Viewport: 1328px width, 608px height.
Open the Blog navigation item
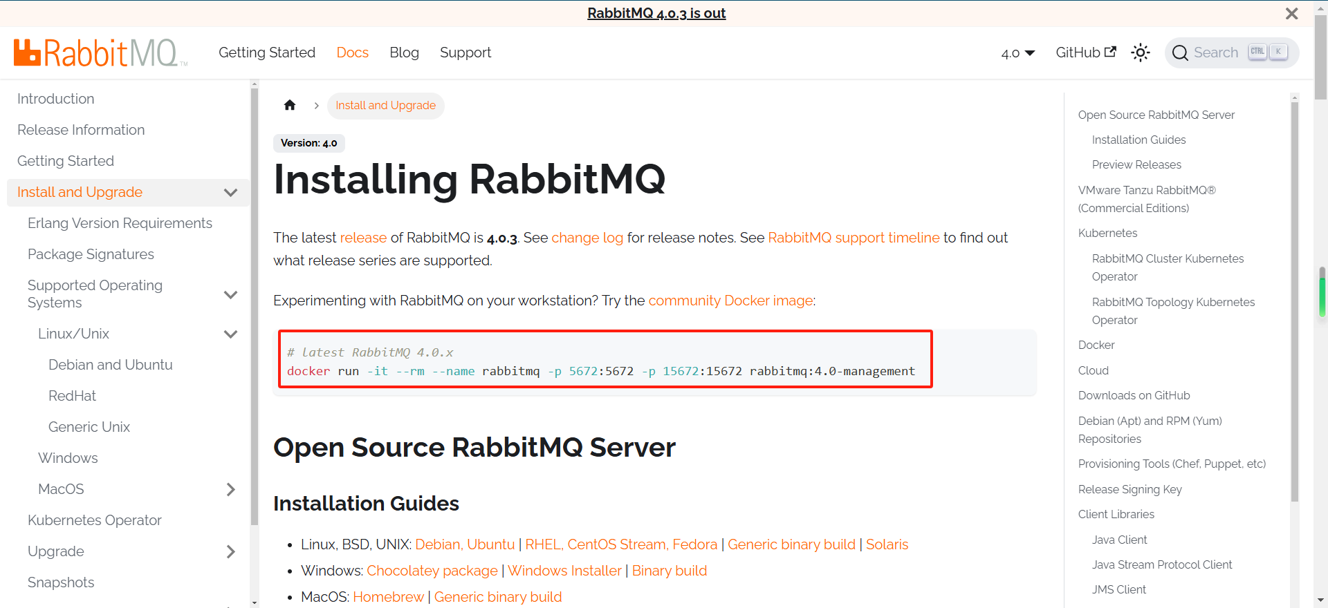coord(404,53)
